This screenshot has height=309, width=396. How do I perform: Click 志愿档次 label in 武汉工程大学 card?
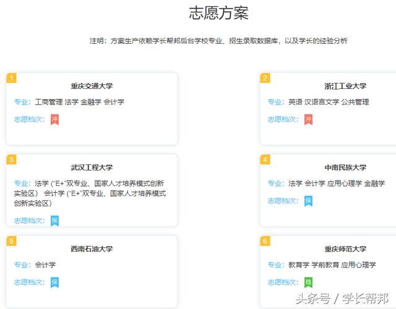(29, 221)
